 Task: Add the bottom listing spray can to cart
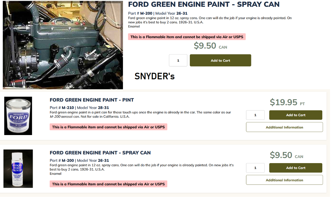click(296, 168)
